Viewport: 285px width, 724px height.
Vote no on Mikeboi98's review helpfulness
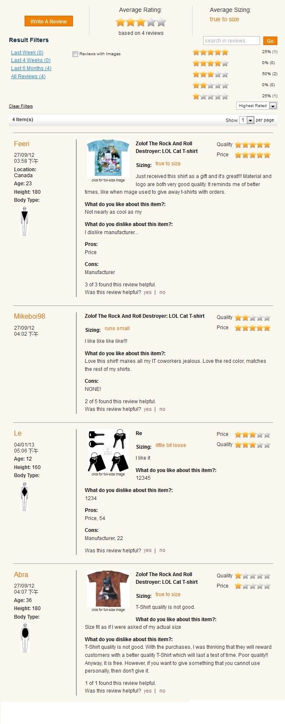pyautogui.click(x=162, y=409)
